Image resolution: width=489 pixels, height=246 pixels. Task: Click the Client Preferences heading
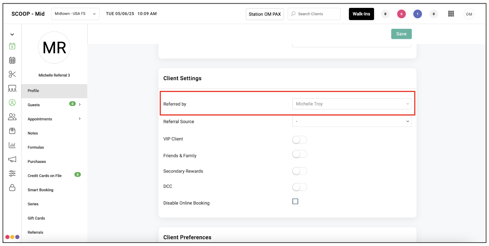(187, 237)
